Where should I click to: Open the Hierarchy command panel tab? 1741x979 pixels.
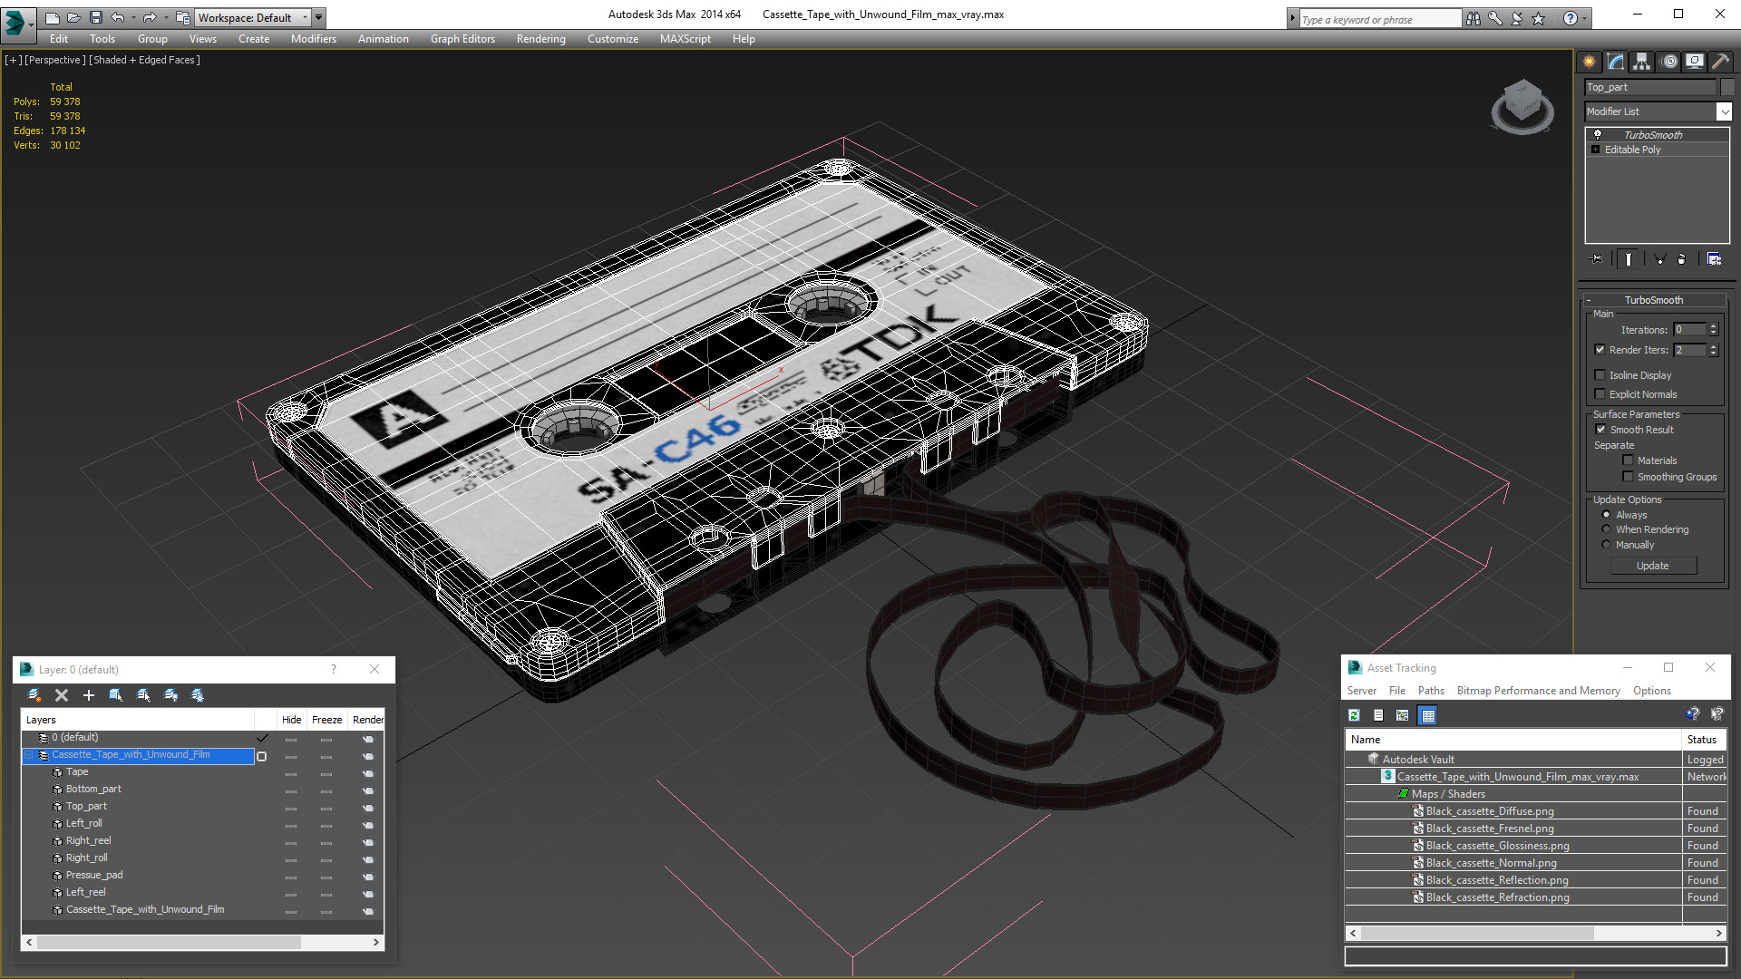[x=1642, y=62]
